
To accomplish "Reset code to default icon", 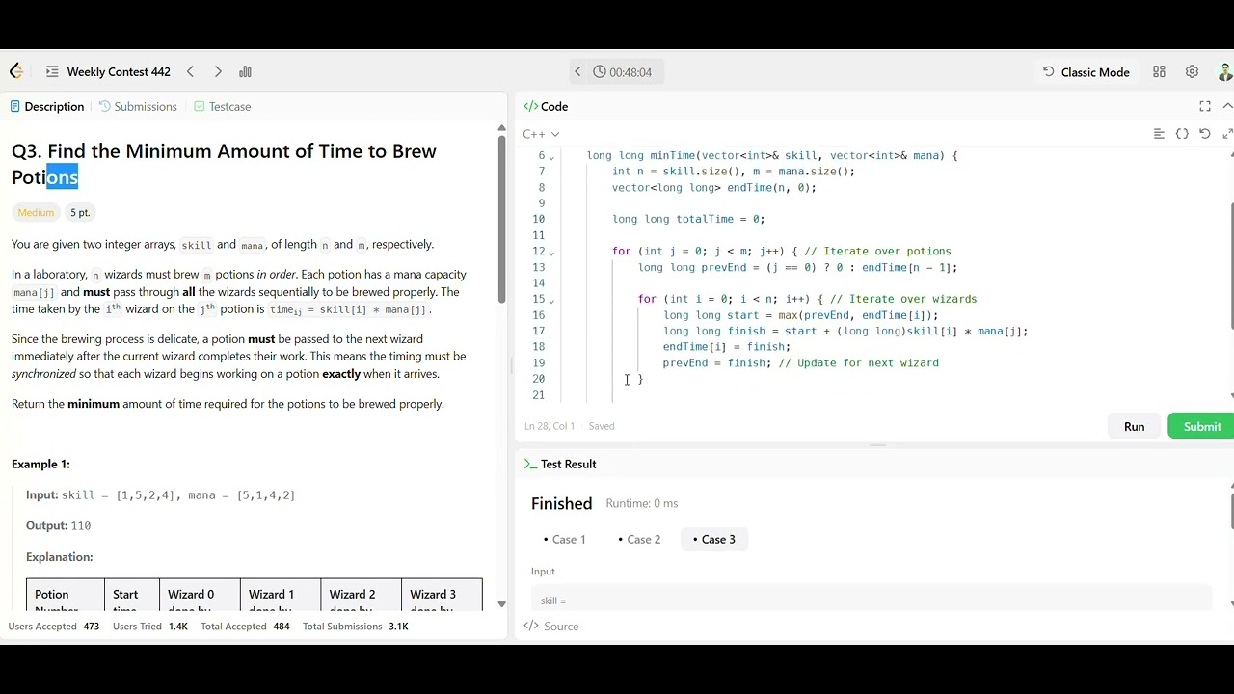I will [1205, 134].
